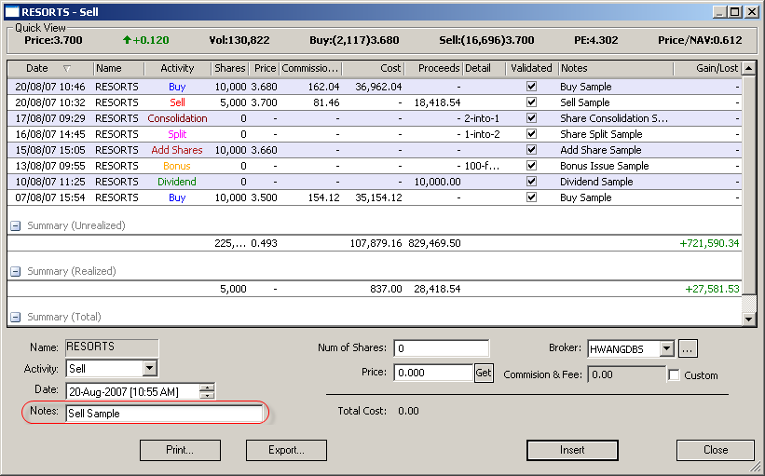This screenshot has height=476, width=765.
Task: Sort by the Proceeds column header
Action: (x=433, y=68)
